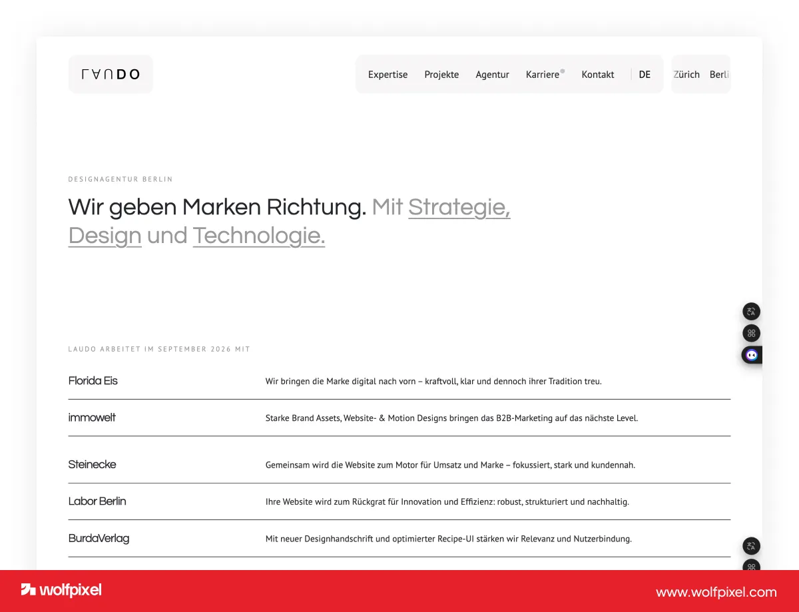
Task: Open the Labor Berlin project
Action: (x=97, y=501)
